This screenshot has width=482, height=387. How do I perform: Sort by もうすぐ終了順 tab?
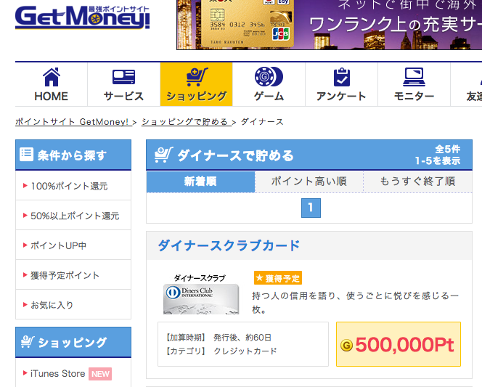pos(417,182)
